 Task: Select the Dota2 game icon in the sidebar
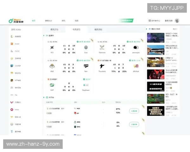tap(12, 44)
